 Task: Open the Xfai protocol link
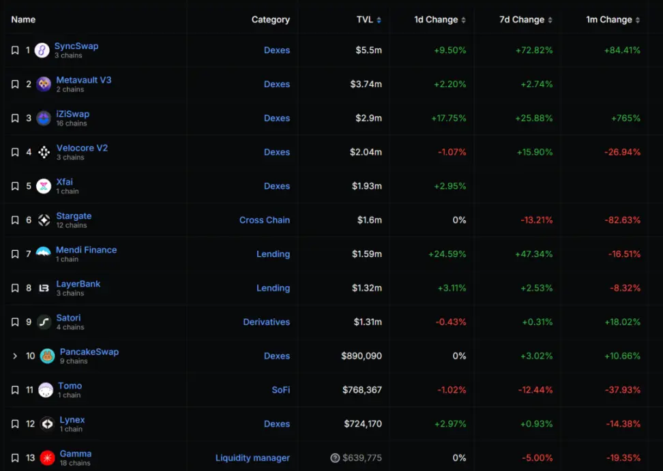(x=65, y=182)
